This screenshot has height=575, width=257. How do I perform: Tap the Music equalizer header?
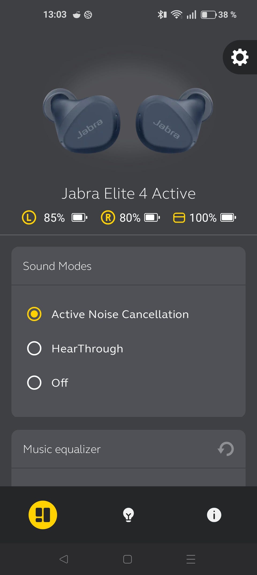click(x=62, y=449)
